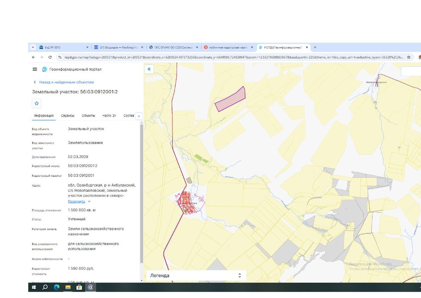
Task: Show more info tabs with right arrow
Action: pyautogui.click(x=139, y=116)
